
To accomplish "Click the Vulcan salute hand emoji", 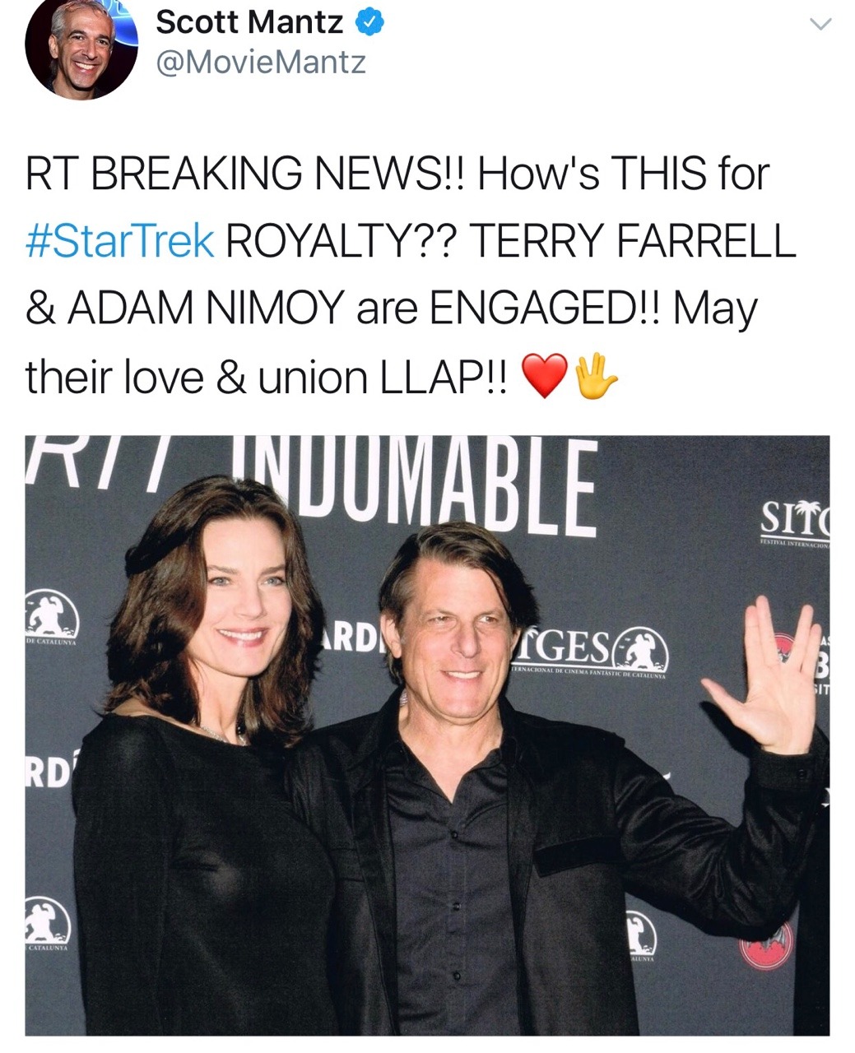I will tap(596, 377).
